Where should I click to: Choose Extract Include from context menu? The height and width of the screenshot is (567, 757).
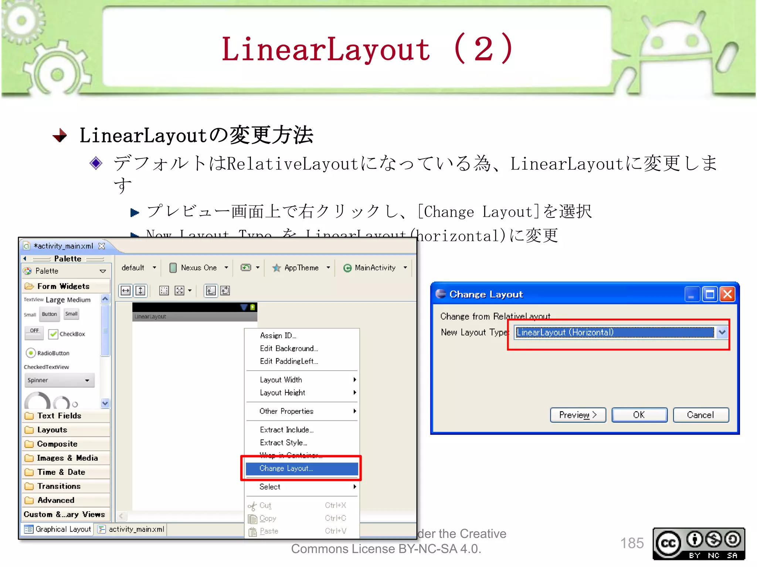coord(302,430)
